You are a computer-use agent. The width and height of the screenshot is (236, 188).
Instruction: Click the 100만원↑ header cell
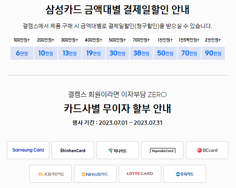pyautogui.click(x=22, y=40)
